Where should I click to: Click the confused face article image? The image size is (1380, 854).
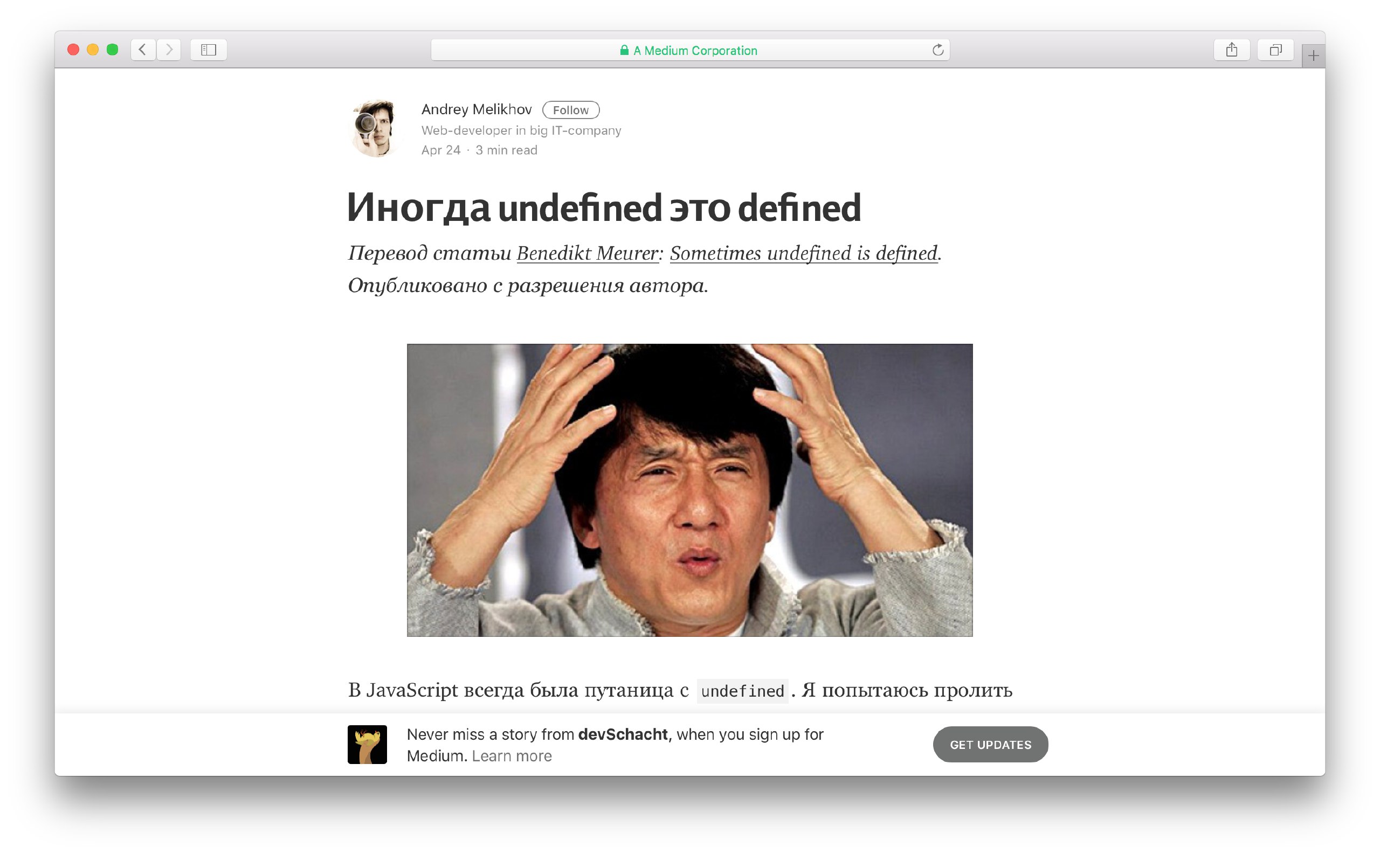point(689,490)
